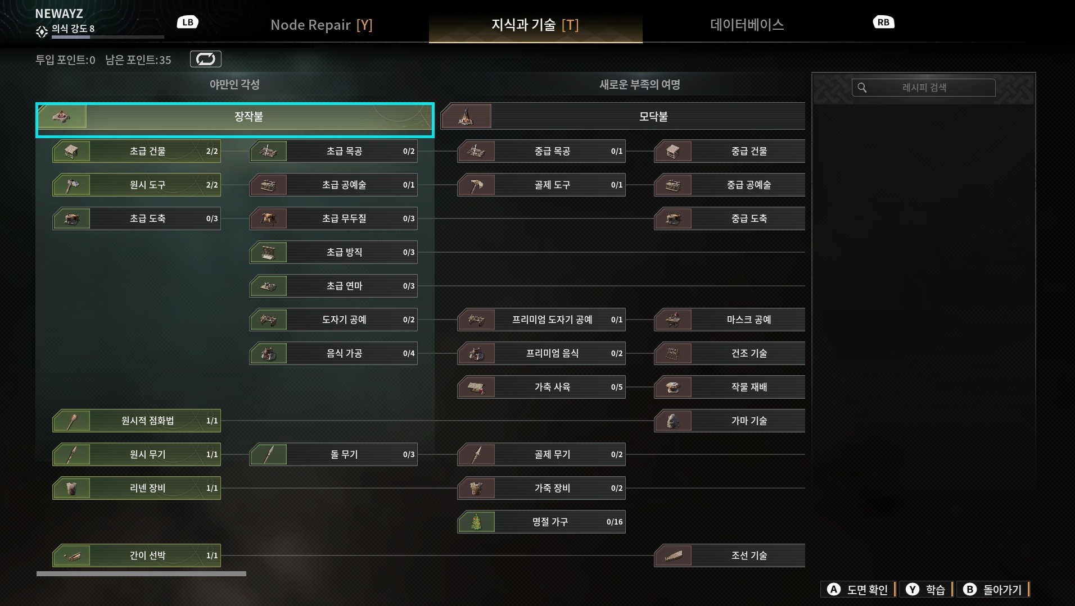This screenshot has height=606, width=1075.
Task: Click the magnifier icon in recipe search
Action: pos(862,88)
